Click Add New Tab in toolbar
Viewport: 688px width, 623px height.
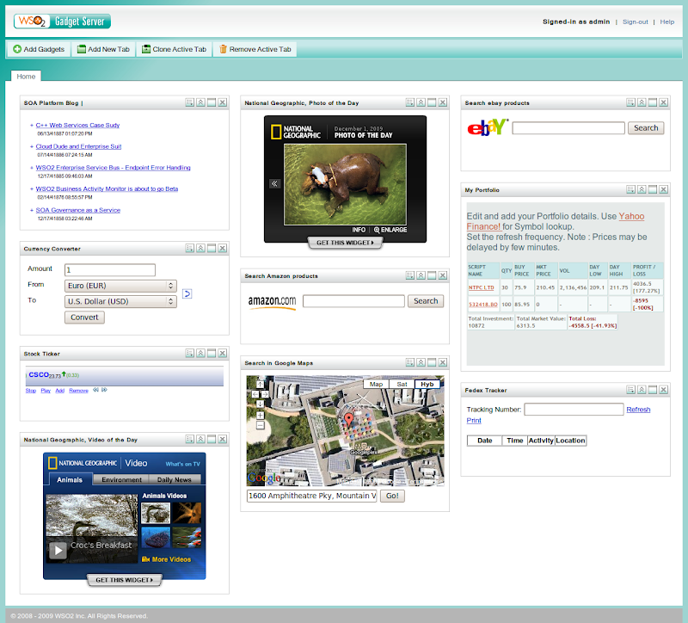pos(103,49)
